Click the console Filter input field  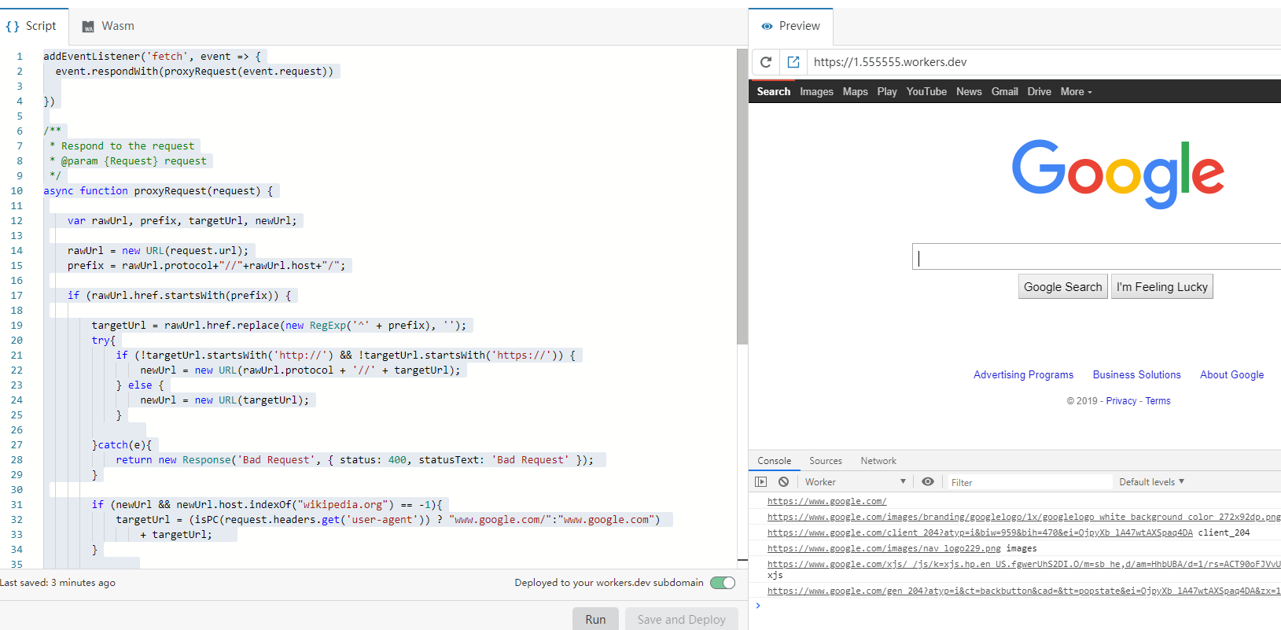[1030, 482]
